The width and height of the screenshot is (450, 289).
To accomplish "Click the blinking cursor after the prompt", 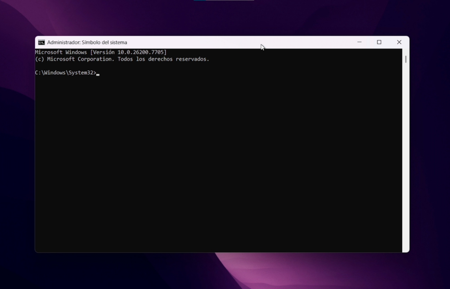I will (98, 73).
